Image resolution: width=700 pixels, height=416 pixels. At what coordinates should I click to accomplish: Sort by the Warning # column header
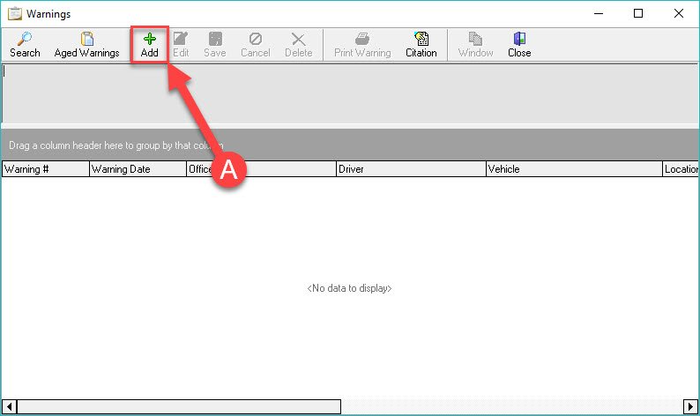pos(45,169)
